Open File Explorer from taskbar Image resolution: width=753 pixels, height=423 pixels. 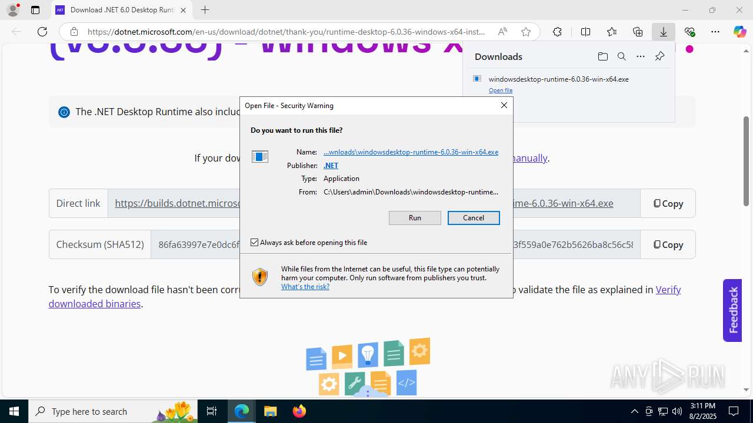tap(270, 411)
